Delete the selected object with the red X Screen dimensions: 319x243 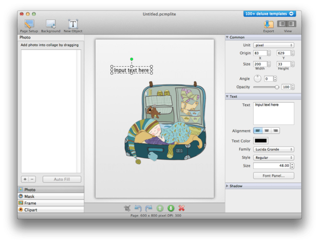pos(181,208)
